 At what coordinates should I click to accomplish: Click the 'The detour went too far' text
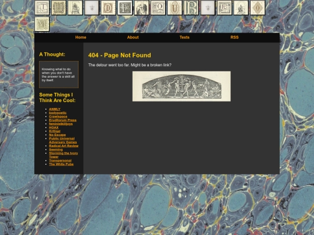(130, 65)
